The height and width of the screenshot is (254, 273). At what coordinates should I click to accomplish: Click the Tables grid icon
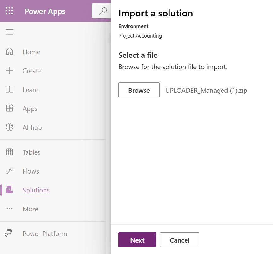(x=9, y=152)
